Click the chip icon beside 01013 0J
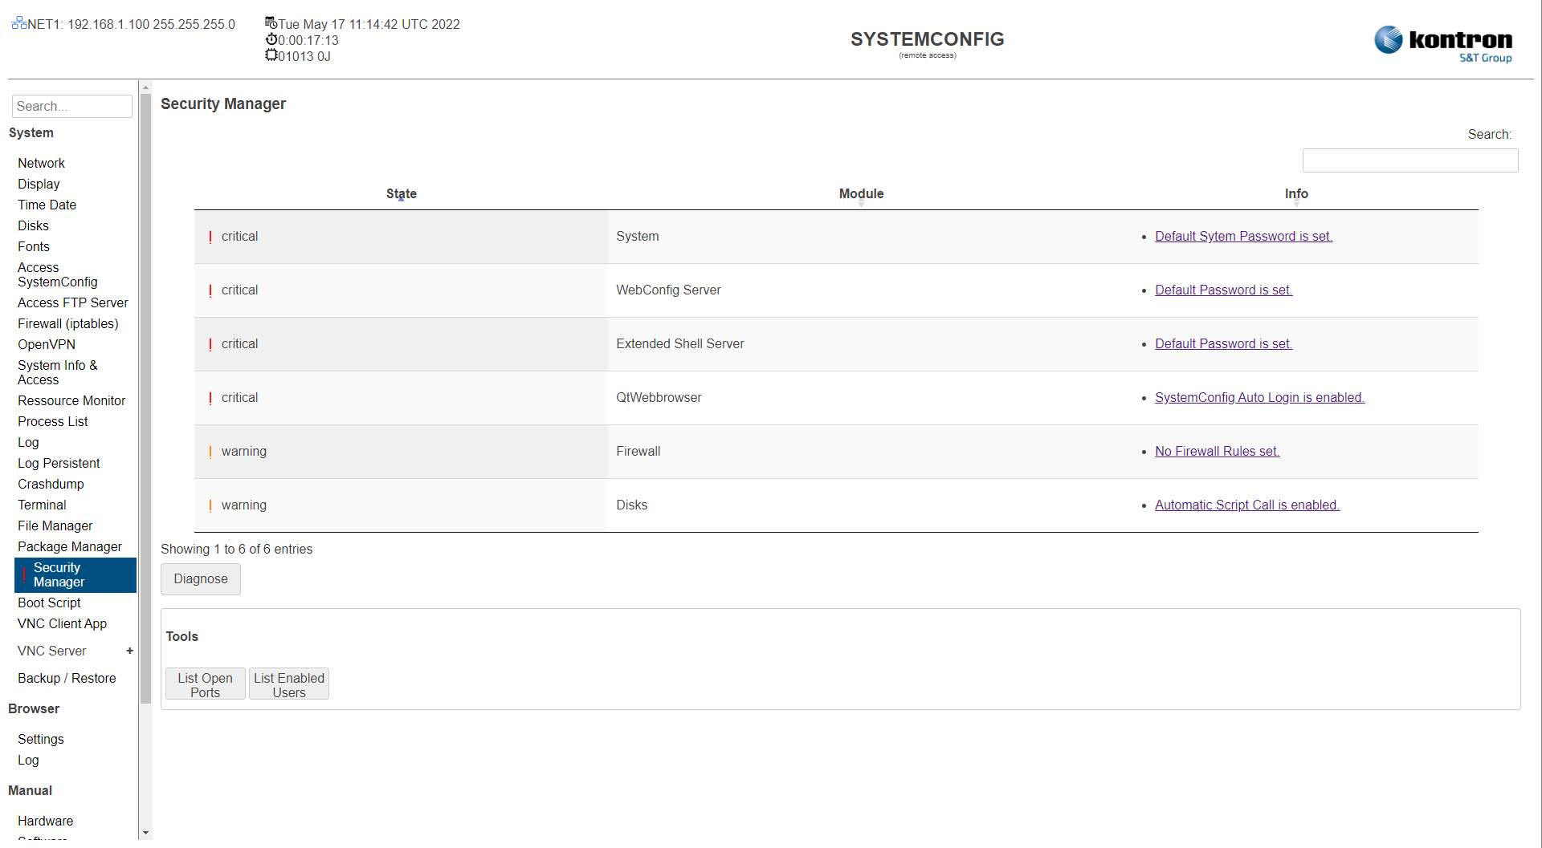 tap(271, 55)
